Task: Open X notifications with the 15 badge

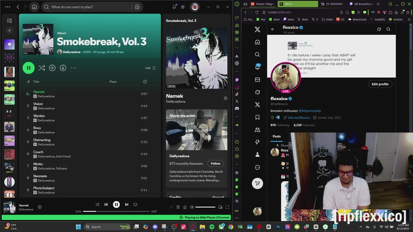Action: point(257,67)
